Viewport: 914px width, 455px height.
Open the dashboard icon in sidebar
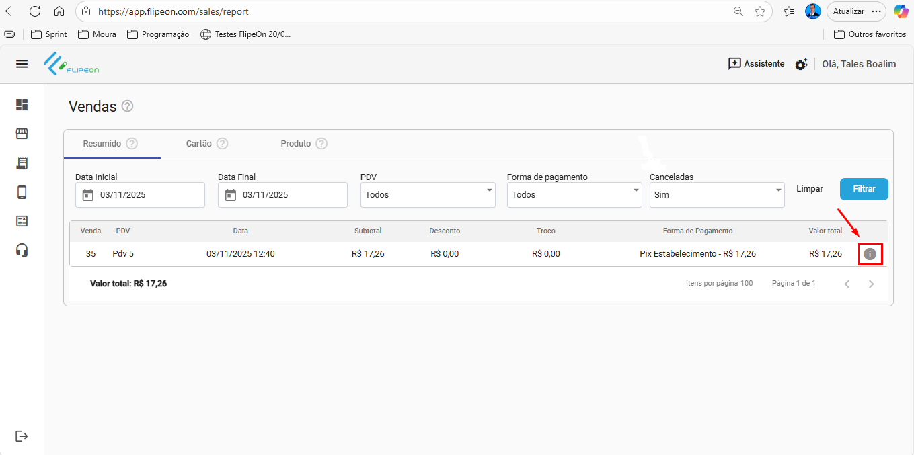22,105
